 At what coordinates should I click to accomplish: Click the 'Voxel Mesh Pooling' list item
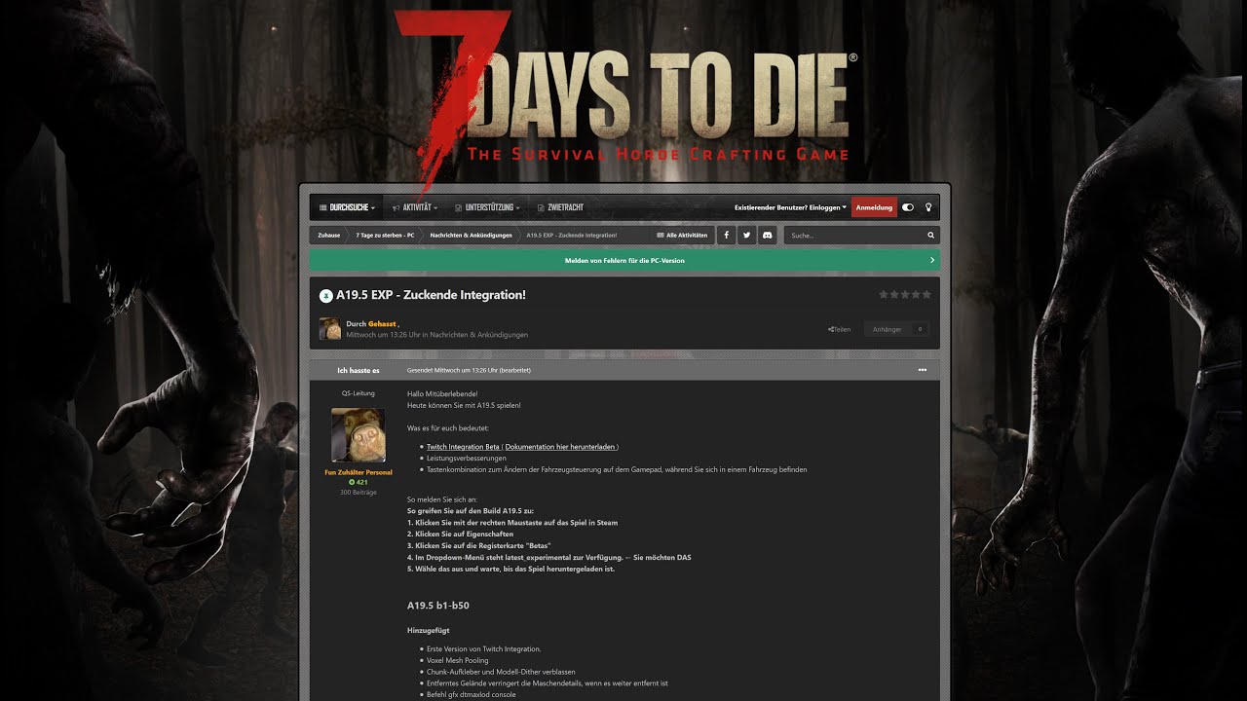(457, 660)
